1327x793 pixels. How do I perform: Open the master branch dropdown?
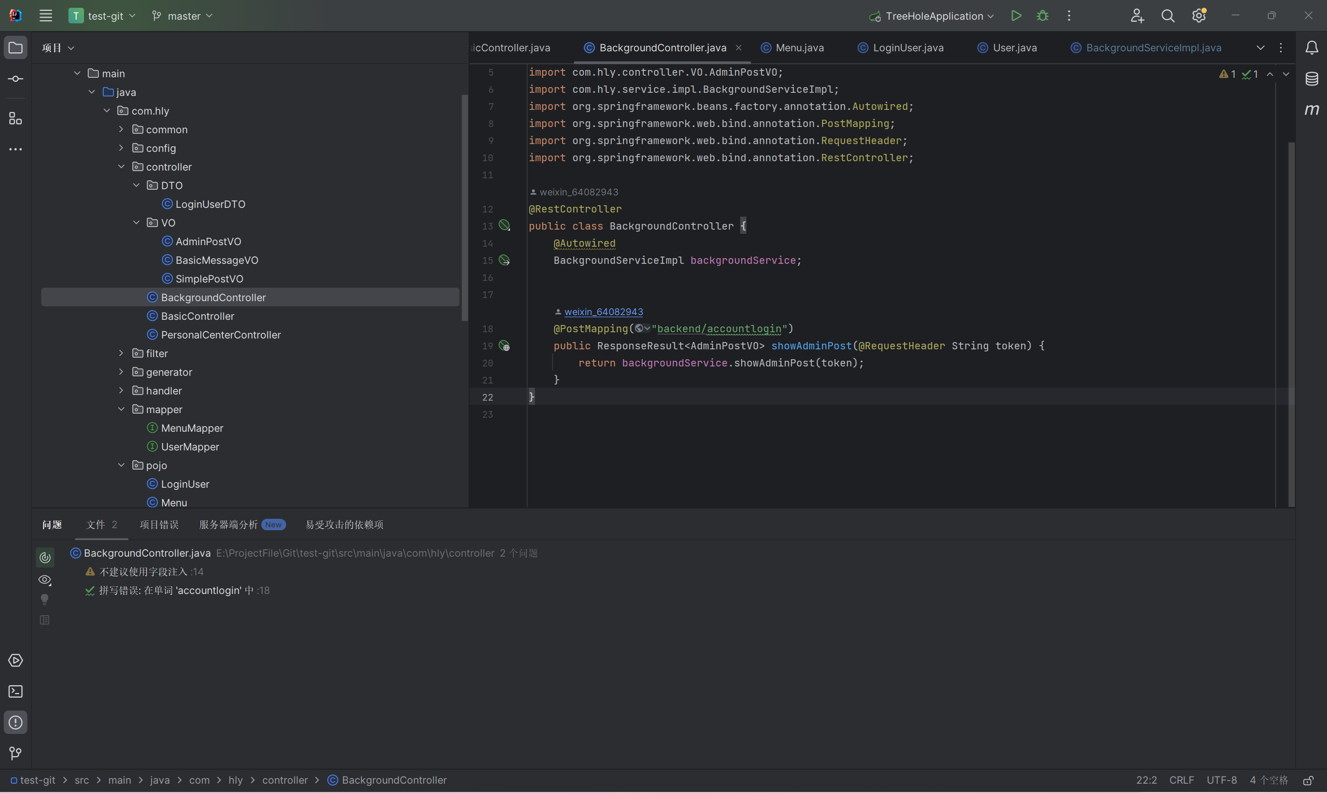(182, 16)
